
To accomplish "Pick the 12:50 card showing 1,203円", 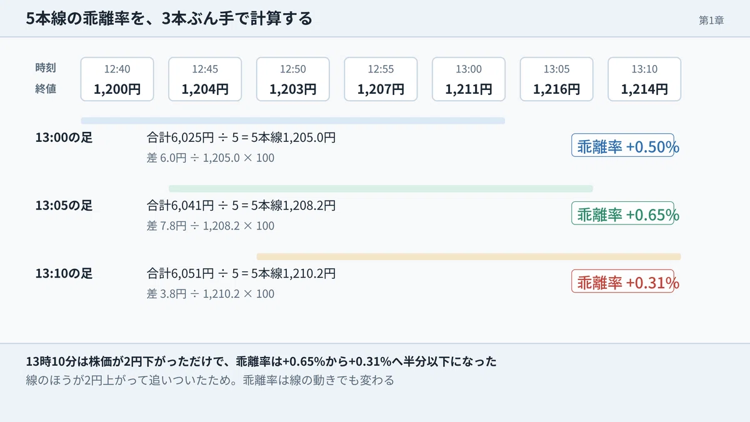I will (x=293, y=79).
